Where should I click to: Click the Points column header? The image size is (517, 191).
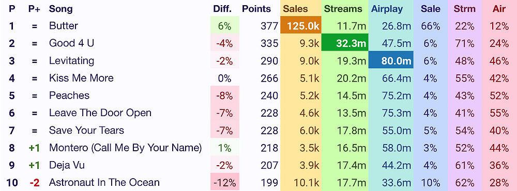256,9
